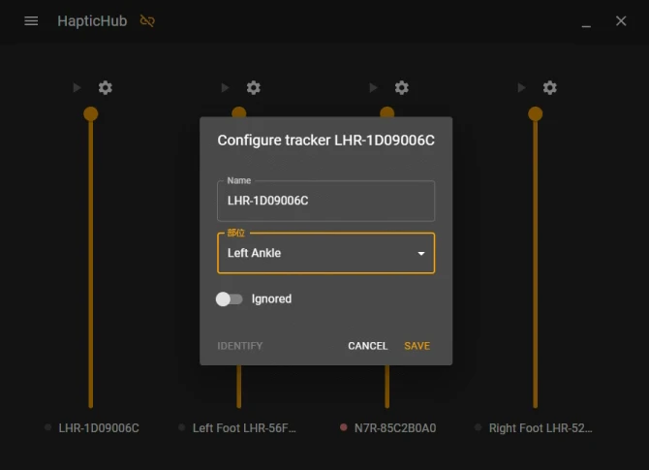Click the status dot beside LHR-1D09006C
This screenshot has height=470, width=649.
tap(47, 427)
